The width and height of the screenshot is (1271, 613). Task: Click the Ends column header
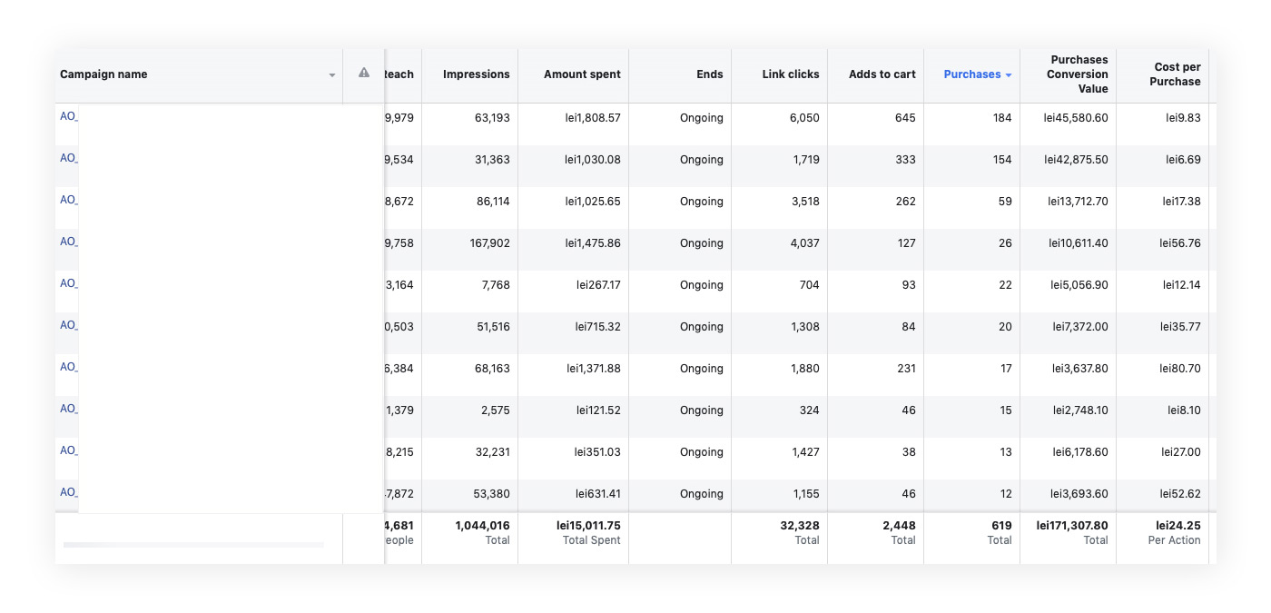[x=709, y=74]
